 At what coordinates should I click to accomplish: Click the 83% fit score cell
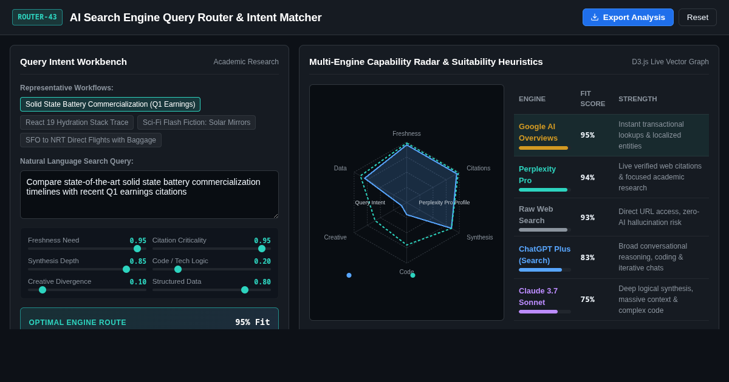pyautogui.click(x=587, y=257)
